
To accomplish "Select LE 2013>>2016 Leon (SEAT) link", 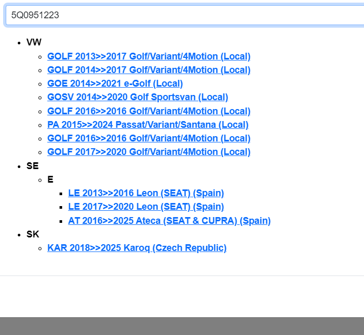I will tap(146, 193).
